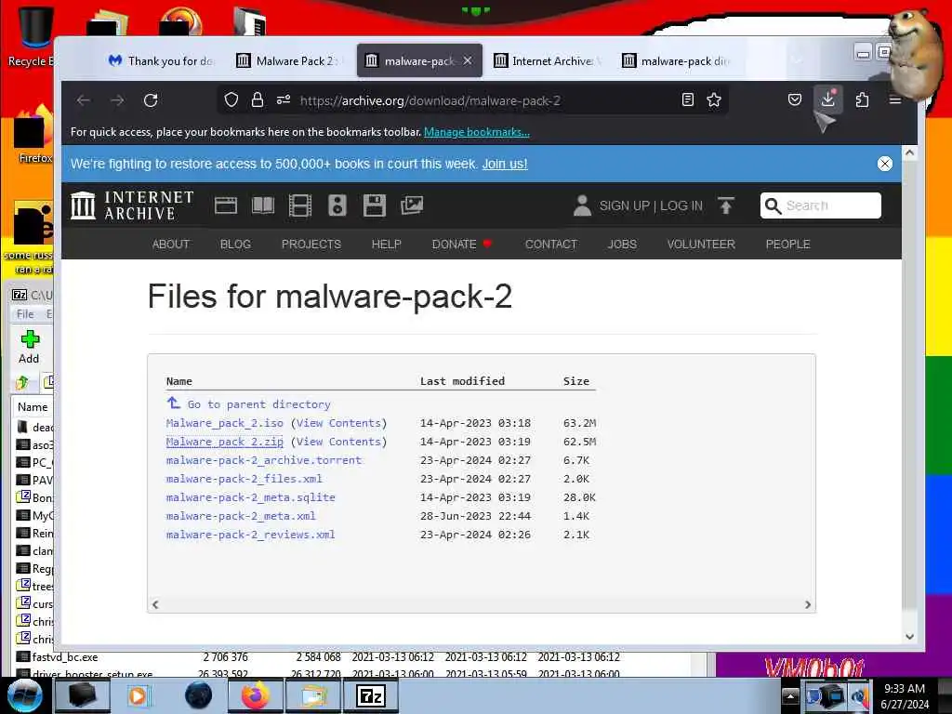Switch to the 'Thank you for do...' tab
This screenshot has width=952, height=714.
pyautogui.click(x=162, y=60)
